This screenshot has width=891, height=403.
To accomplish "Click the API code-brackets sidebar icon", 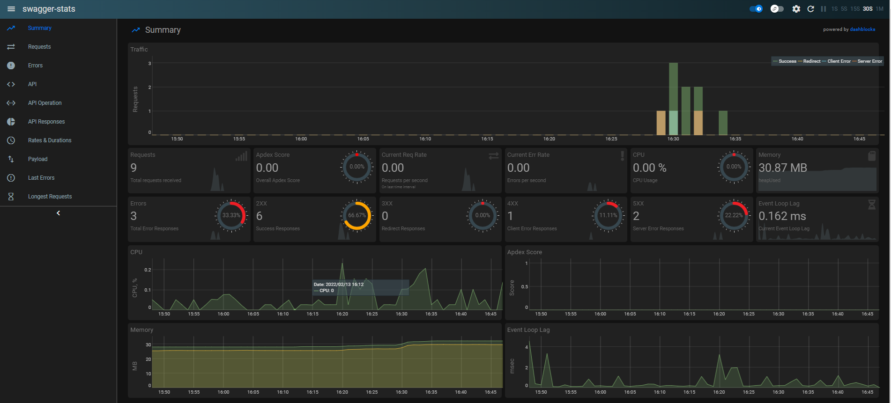I will tap(11, 84).
